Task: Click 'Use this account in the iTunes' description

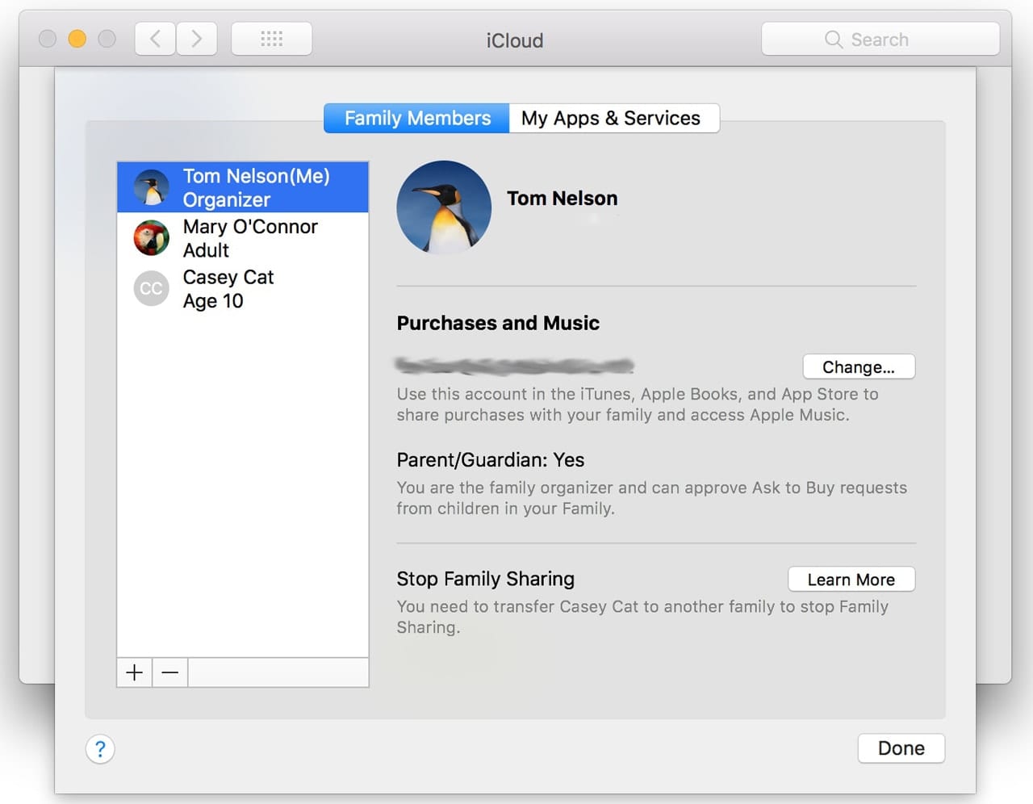Action: point(638,404)
